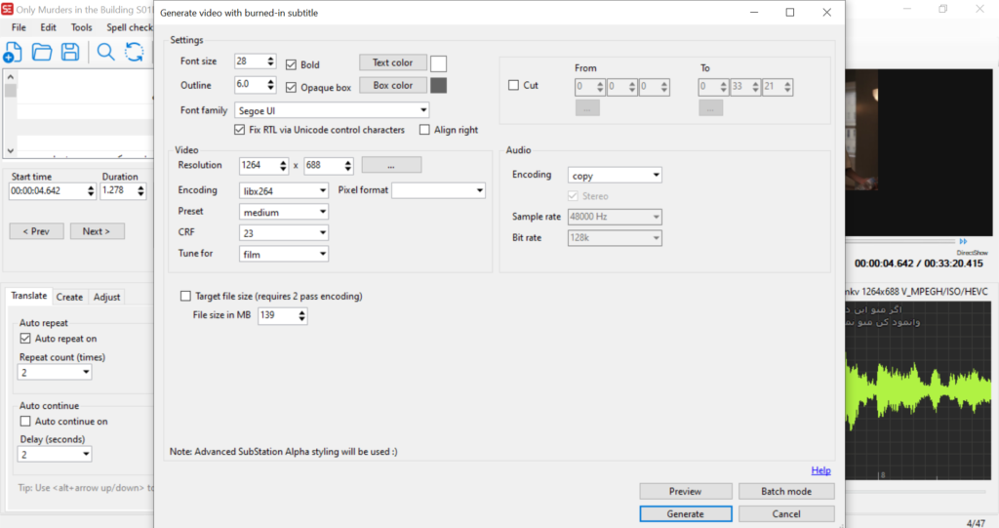The image size is (999, 528).
Task: Click the Generate button
Action: (686, 513)
